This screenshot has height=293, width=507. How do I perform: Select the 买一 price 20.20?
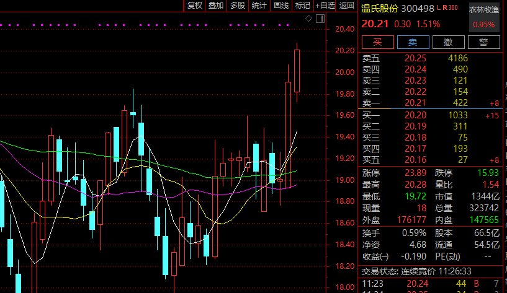[416, 115]
